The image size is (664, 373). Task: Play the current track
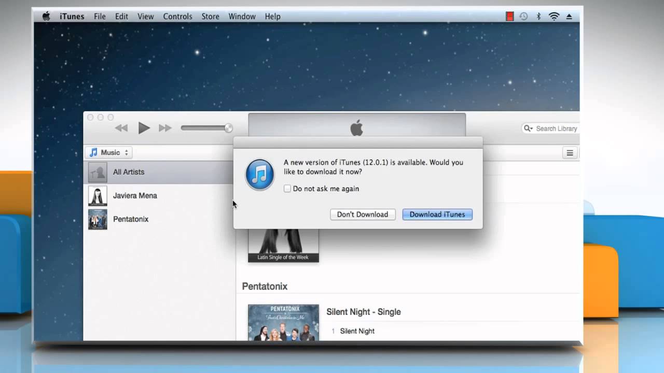[144, 128]
